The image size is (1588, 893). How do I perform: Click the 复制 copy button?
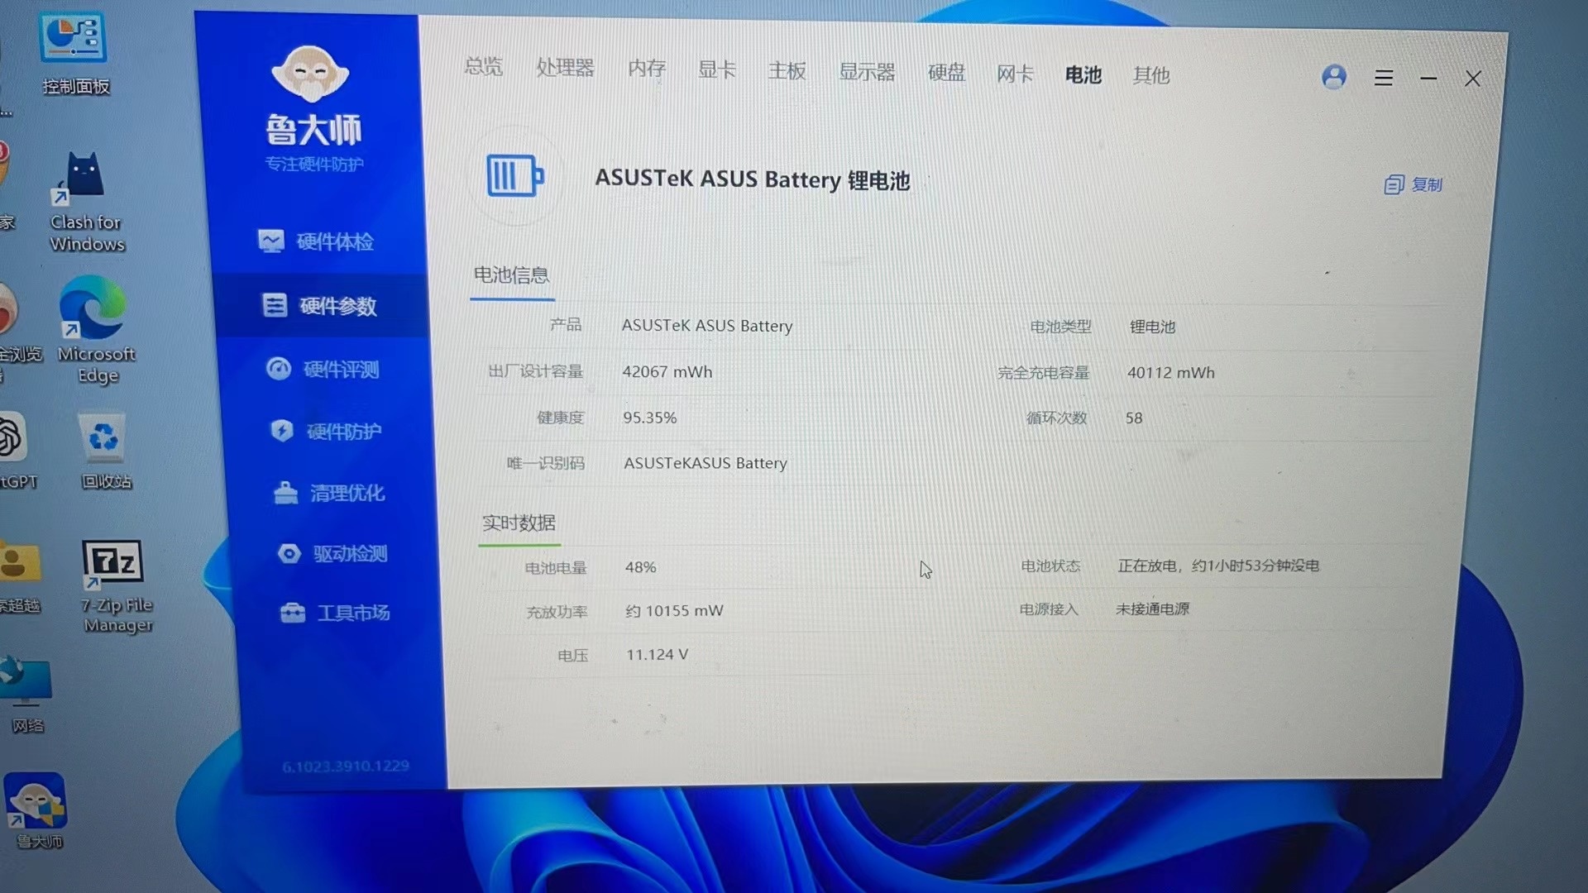pyautogui.click(x=1413, y=184)
